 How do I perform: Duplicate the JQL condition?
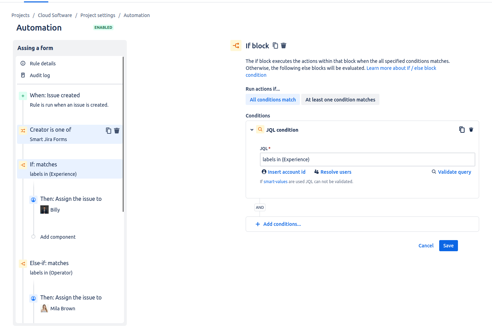462,130
